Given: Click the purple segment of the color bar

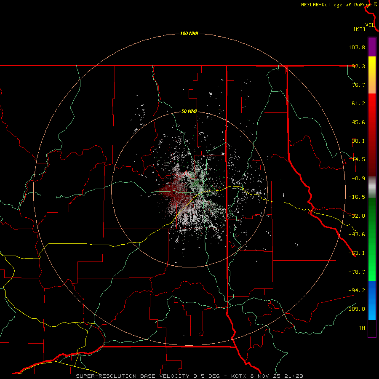Looking at the screenshot, I should [x=372, y=47].
